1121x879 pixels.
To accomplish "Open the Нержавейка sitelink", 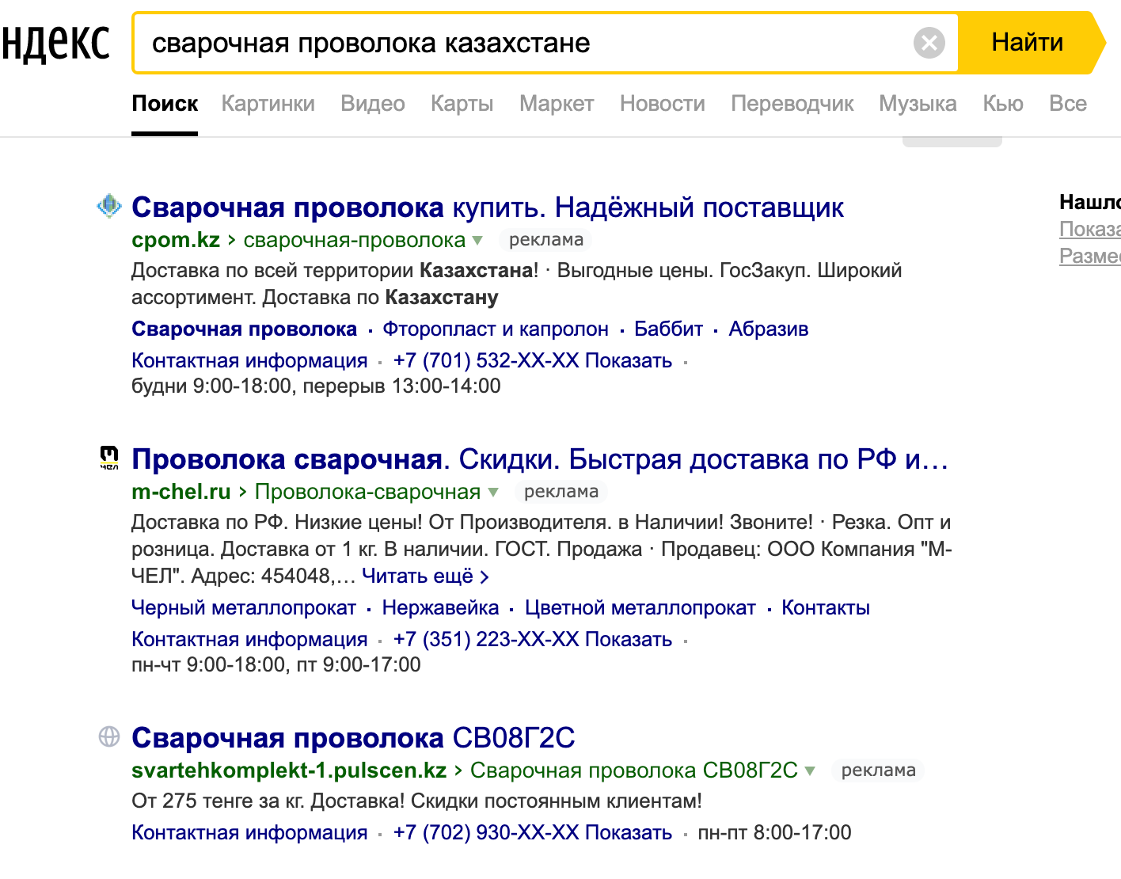I will click(440, 607).
